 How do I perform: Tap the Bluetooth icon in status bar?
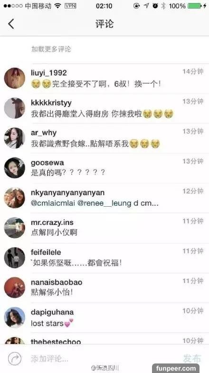coord(163,6)
